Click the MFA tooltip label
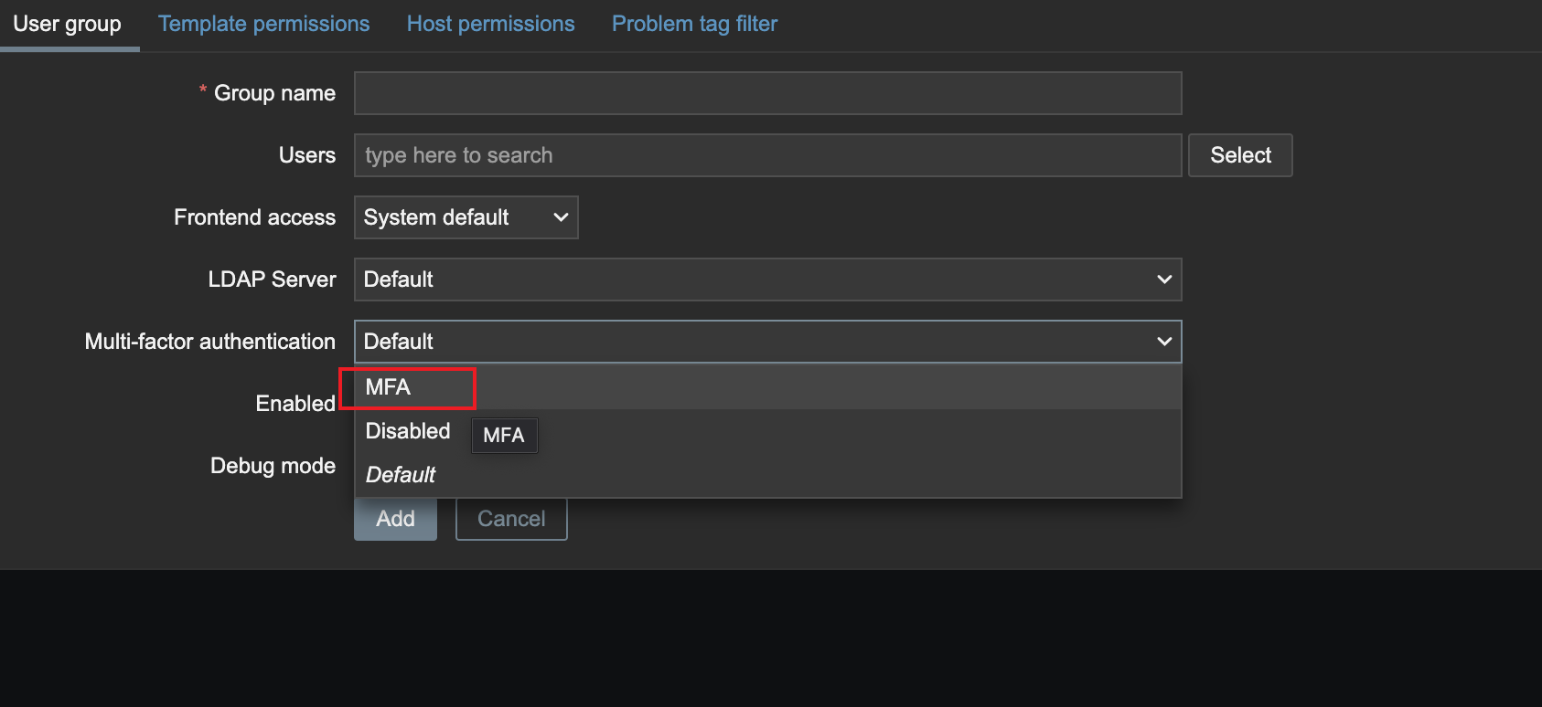The width and height of the screenshot is (1542, 707). (504, 436)
